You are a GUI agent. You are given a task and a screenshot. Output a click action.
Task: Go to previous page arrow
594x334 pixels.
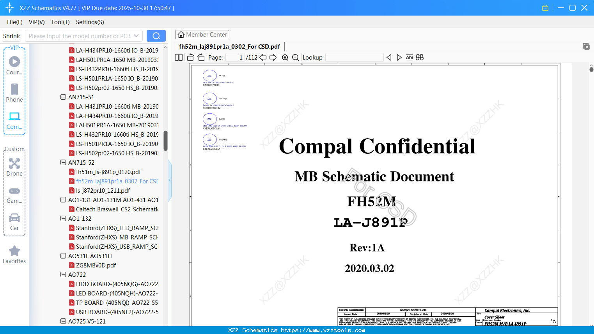[x=263, y=57]
